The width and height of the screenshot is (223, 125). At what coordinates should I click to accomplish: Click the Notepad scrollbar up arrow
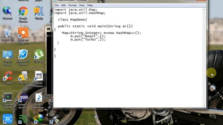205,10
